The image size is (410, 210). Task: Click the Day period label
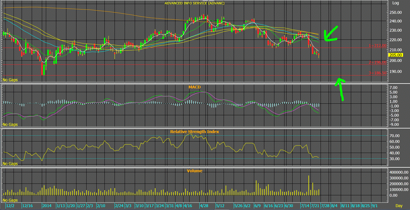pyautogui.click(x=399, y=206)
